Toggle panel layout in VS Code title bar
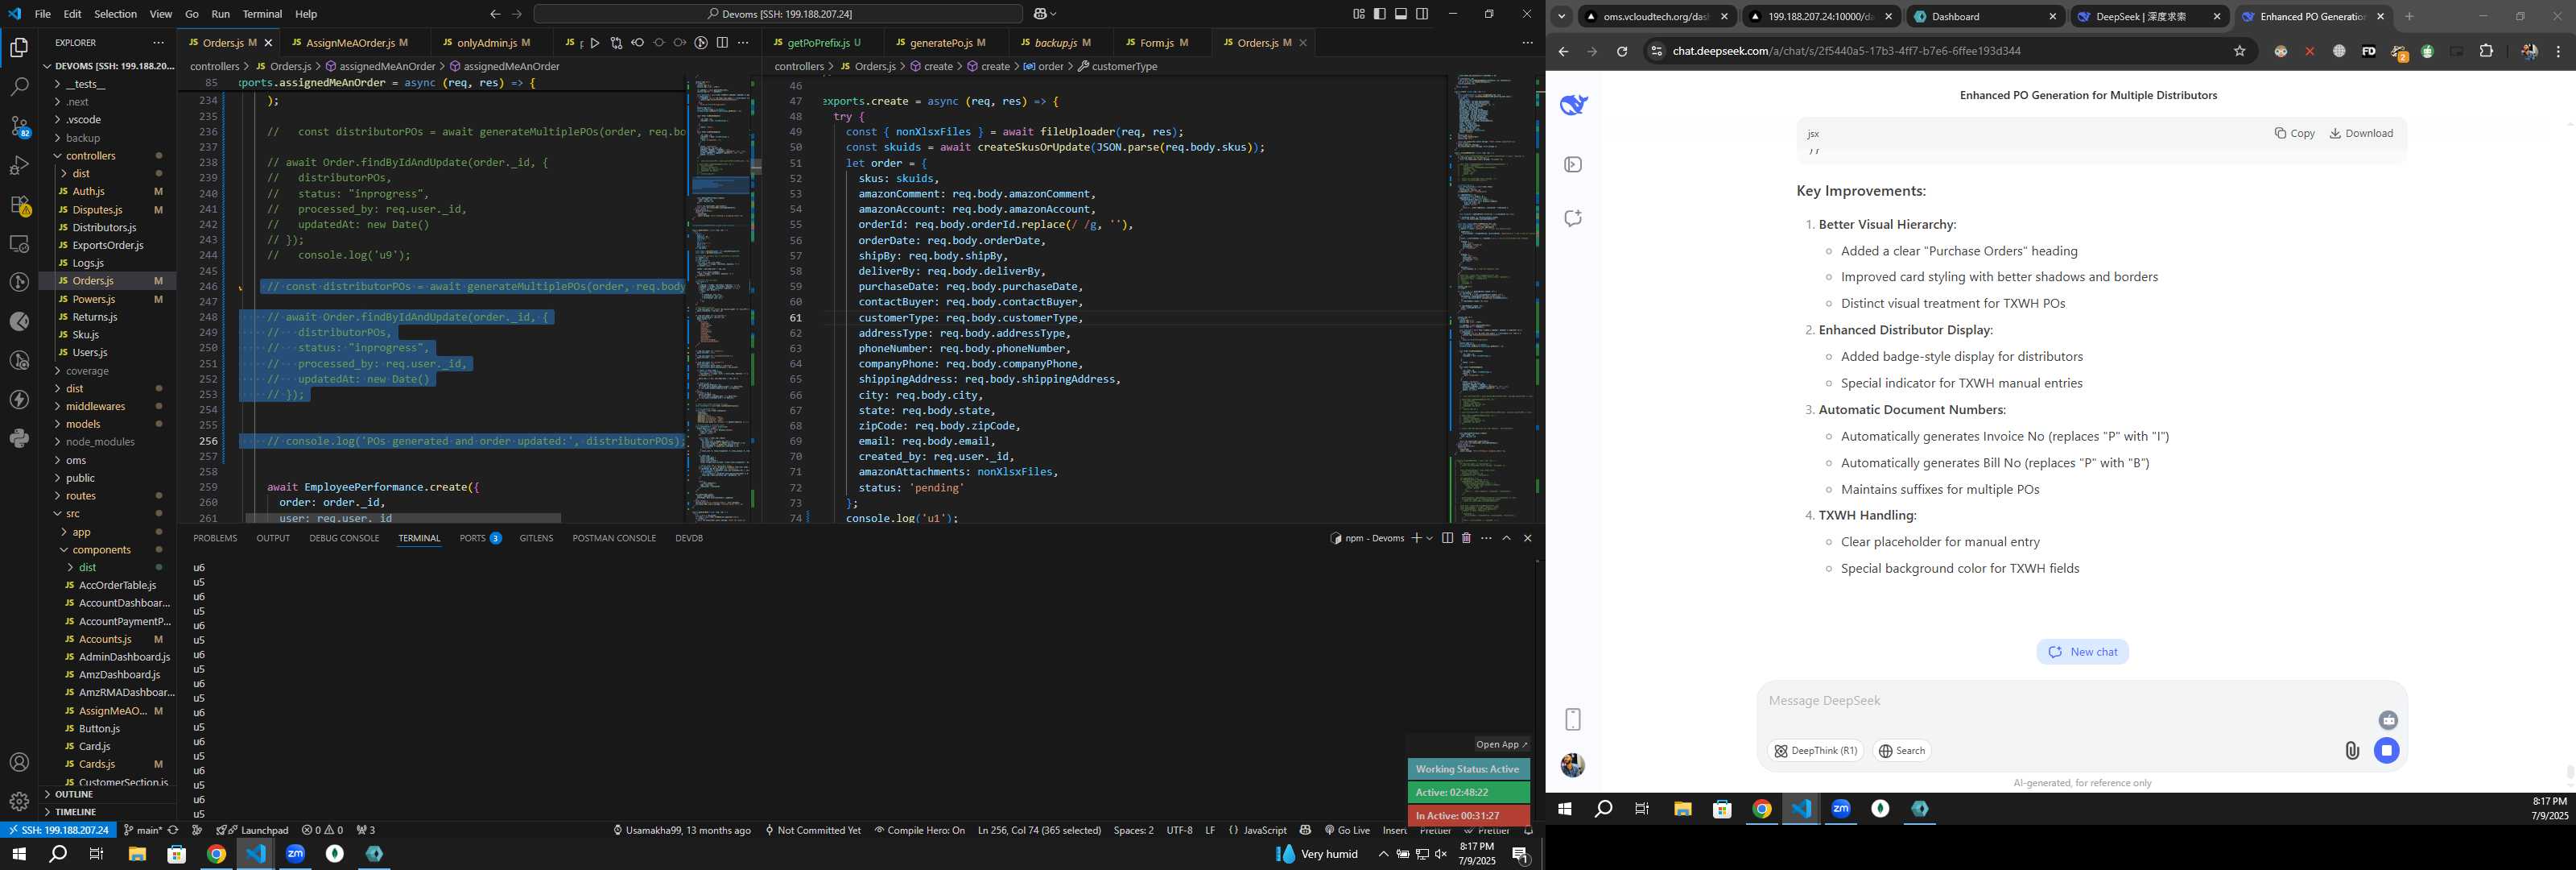Viewport: 2576px width, 870px height. click(x=1401, y=14)
